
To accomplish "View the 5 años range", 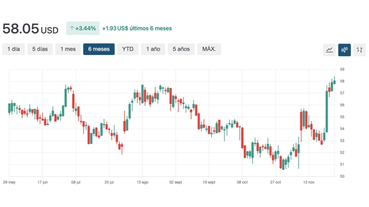I will (181, 49).
